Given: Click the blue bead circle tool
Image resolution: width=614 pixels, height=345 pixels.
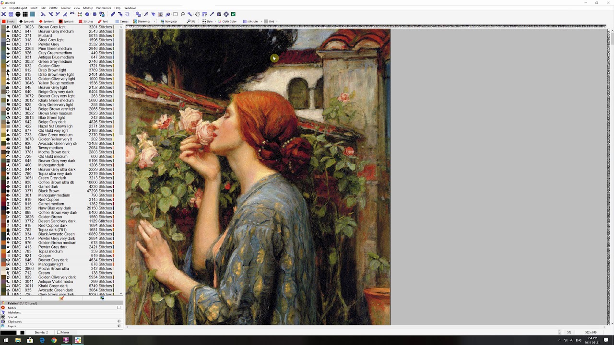Looking at the screenshot, I should click(87, 14).
